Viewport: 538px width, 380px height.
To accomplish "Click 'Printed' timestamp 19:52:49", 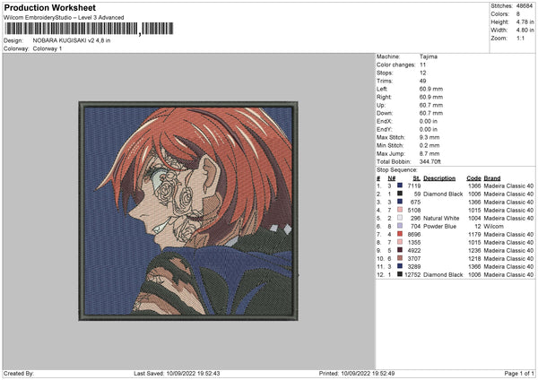I will coord(383,373).
